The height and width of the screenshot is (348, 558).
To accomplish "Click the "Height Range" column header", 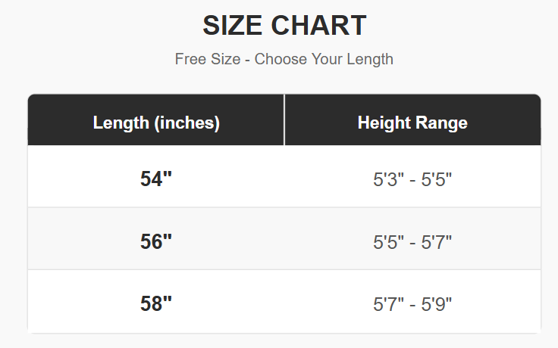I will click(x=412, y=123).
